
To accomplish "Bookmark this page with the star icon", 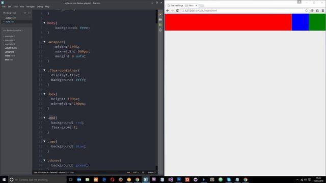I will click(x=307, y=11).
